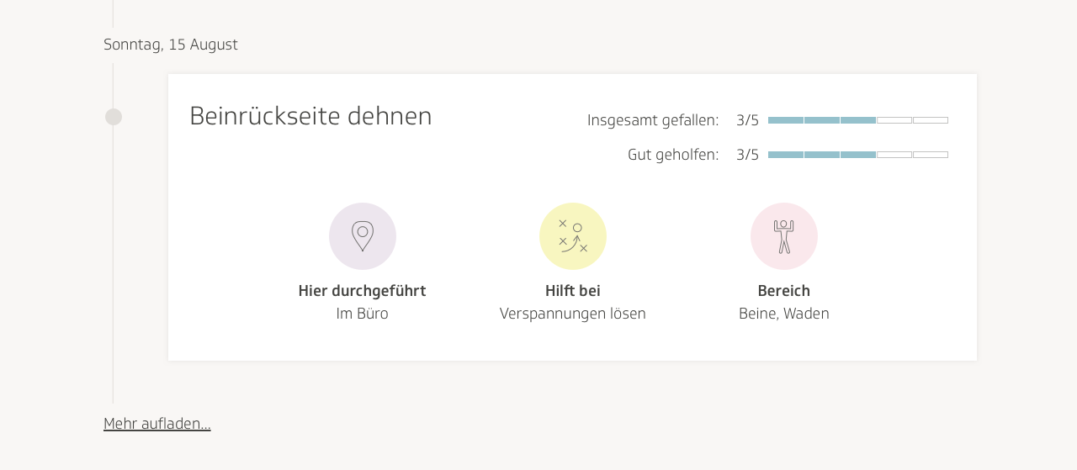Image resolution: width=1077 pixels, height=470 pixels.
Task: Click the Im Büro location text
Action: pyautogui.click(x=362, y=314)
